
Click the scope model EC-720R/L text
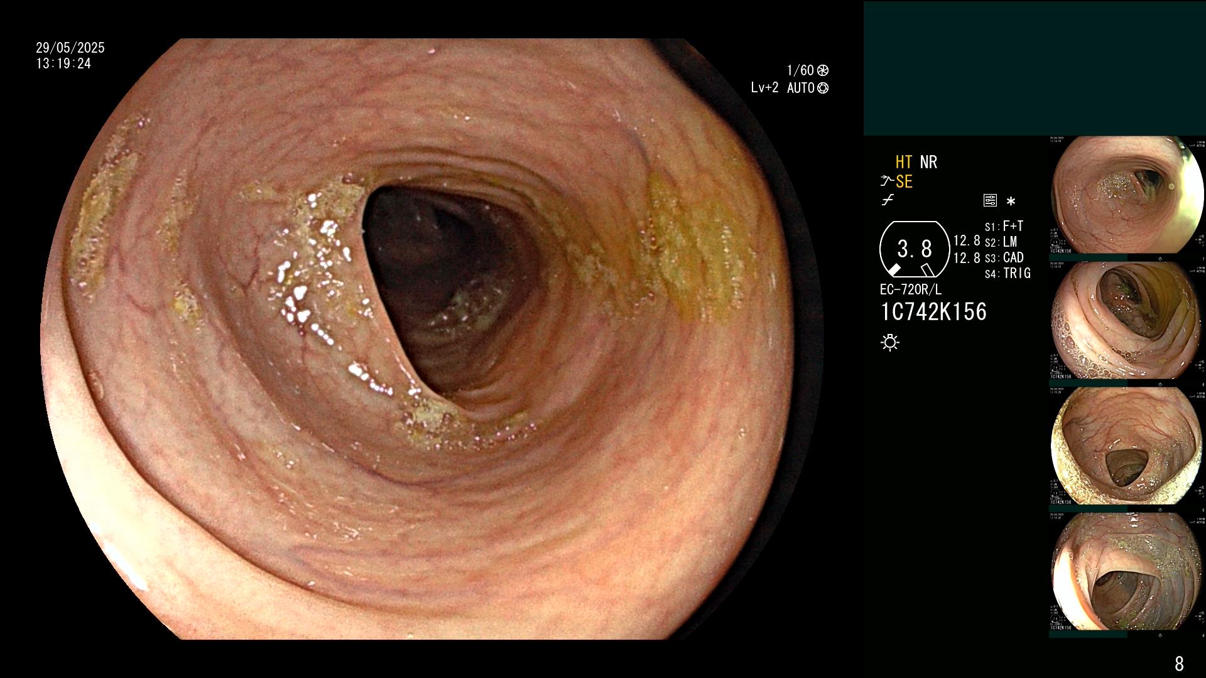click(x=911, y=290)
